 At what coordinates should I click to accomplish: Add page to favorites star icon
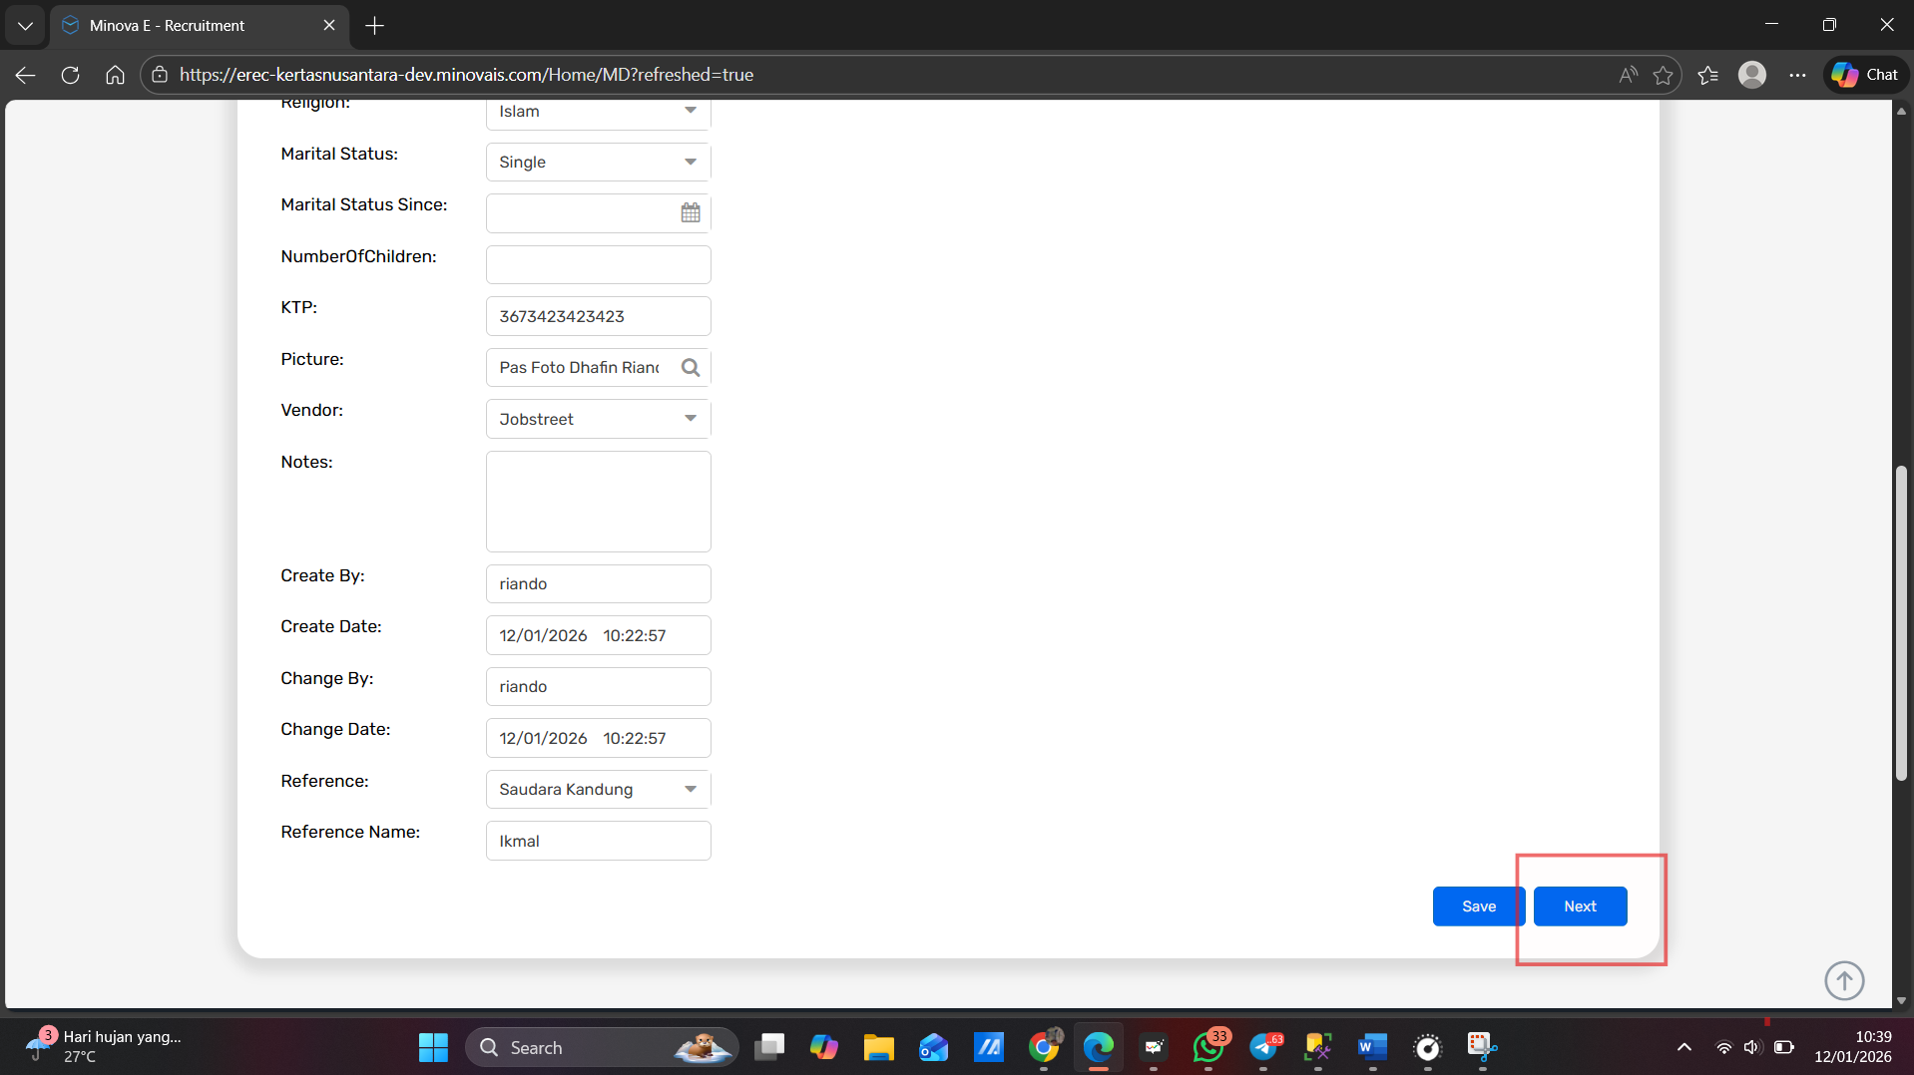click(1663, 75)
